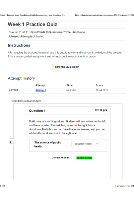Image resolution: width=134 pixels, height=201 pixels.
Task: Click the 12 / 12 pts score label
Action: click(x=101, y=110)
